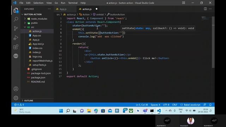Open Windows taskbar search

[68, 110]
